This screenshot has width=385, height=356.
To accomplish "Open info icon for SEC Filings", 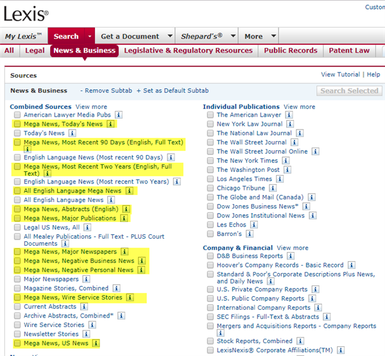I will [327, 317].
